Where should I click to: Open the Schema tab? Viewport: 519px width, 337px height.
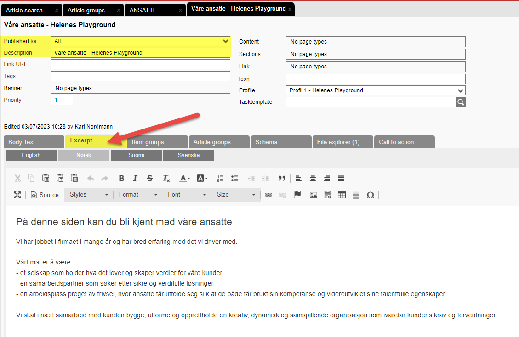(x=281, y=142)
